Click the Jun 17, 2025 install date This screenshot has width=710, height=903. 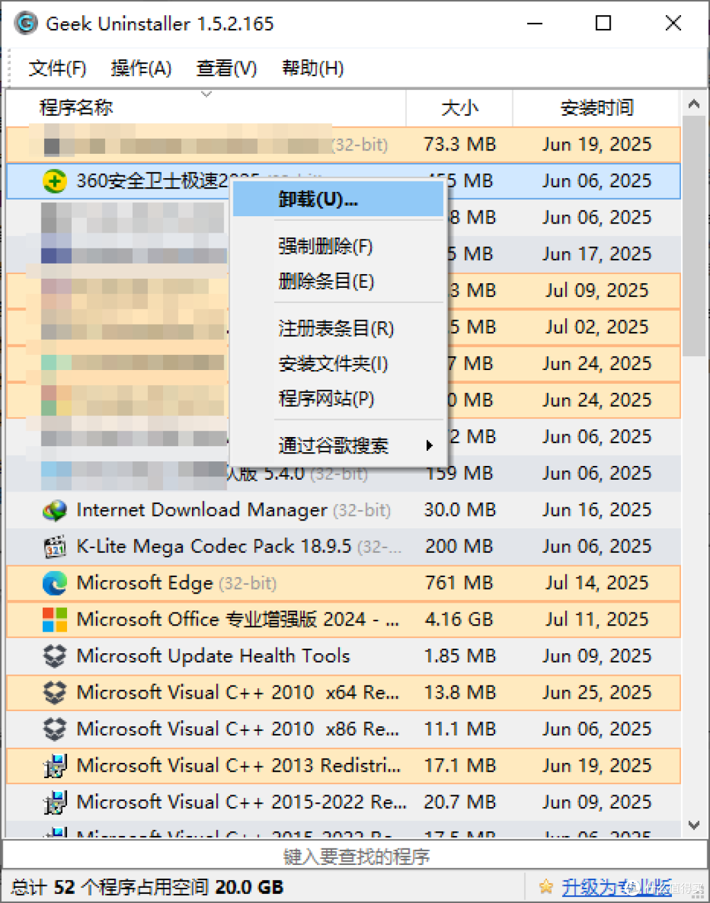(597, 254)
